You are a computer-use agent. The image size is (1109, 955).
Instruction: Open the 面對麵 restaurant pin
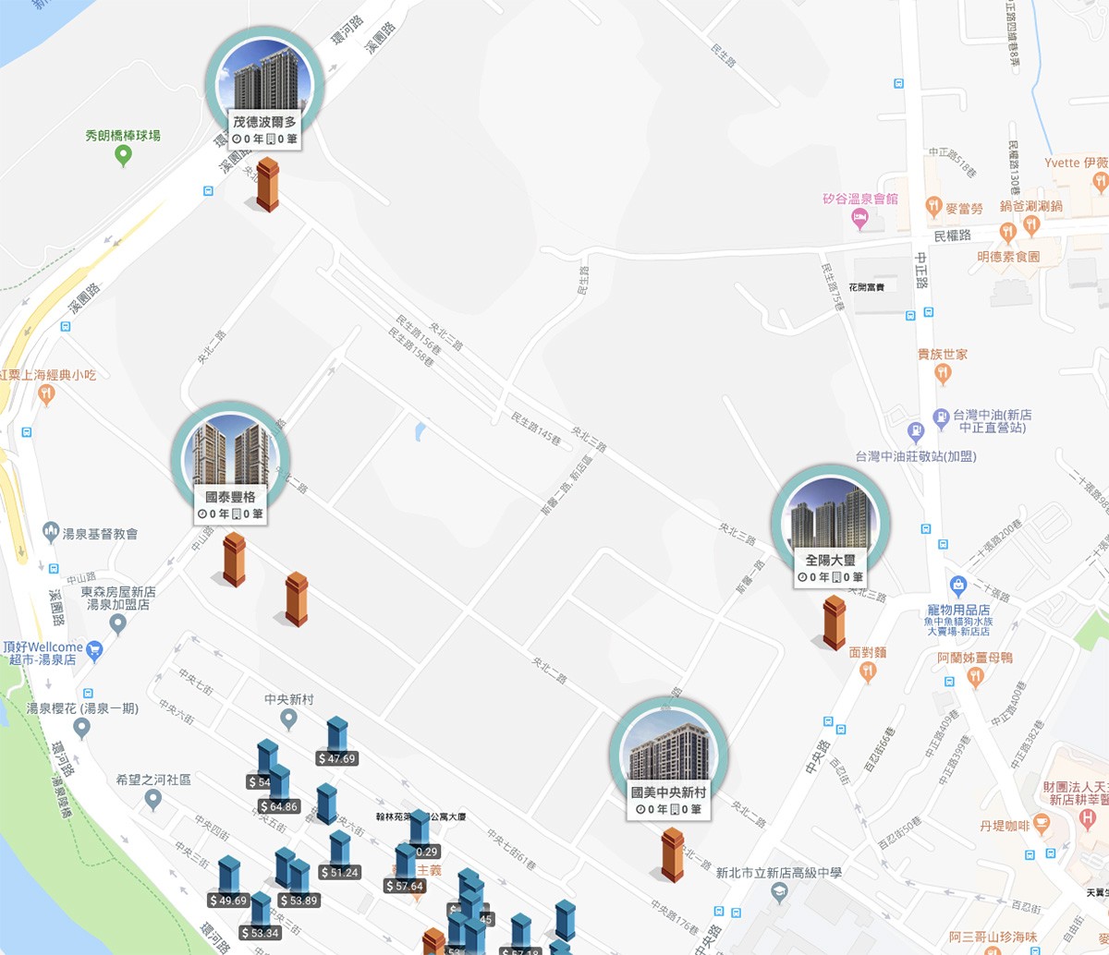pyautogui.click(x=868, y=671)
